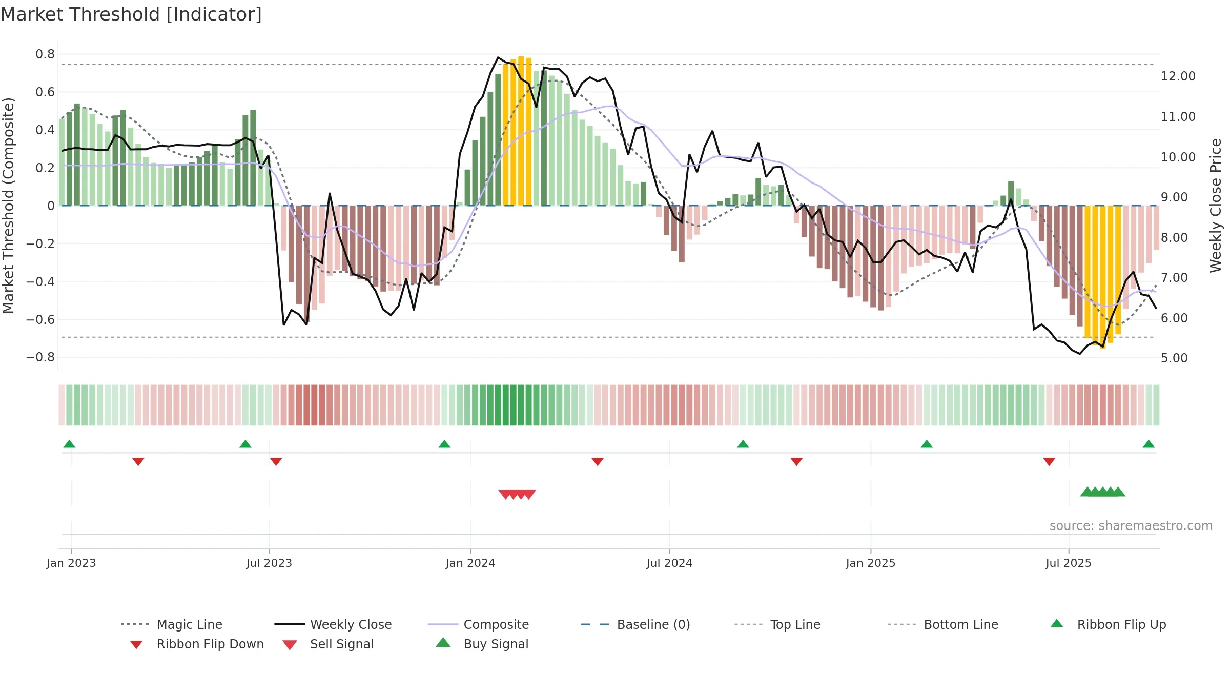Viewport: 1230px width, 692px height.
Task: Click the orange bars at the mid-2025 trough
Action: pos(1103,277)
